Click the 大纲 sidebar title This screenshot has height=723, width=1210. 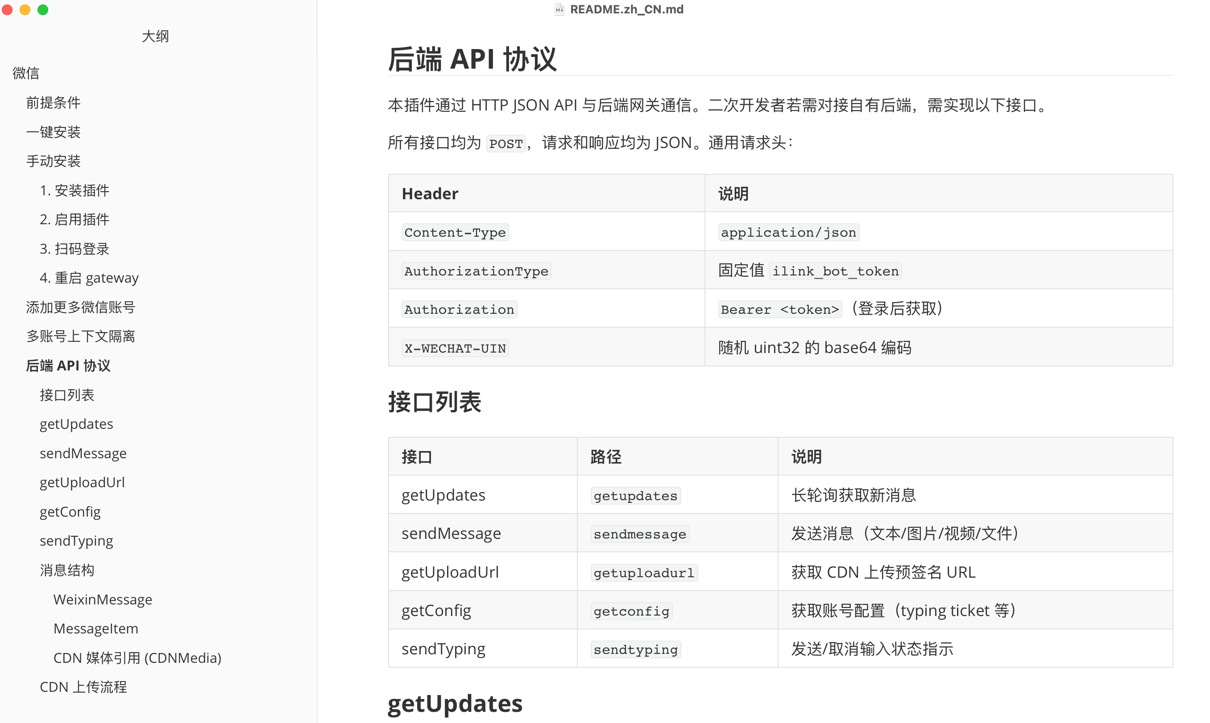click(x=155, y=37)
